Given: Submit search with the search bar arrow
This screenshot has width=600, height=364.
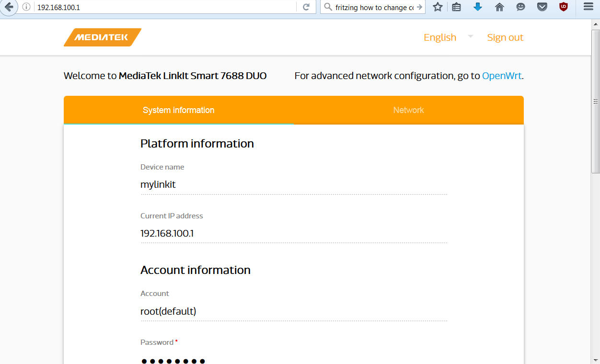Looking at the screenshot, I should point(419,7).
